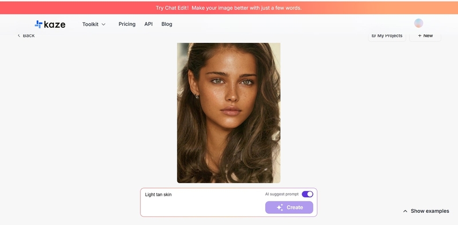
Task: Click the generated portrait image
Action: [x=229, y=112]
